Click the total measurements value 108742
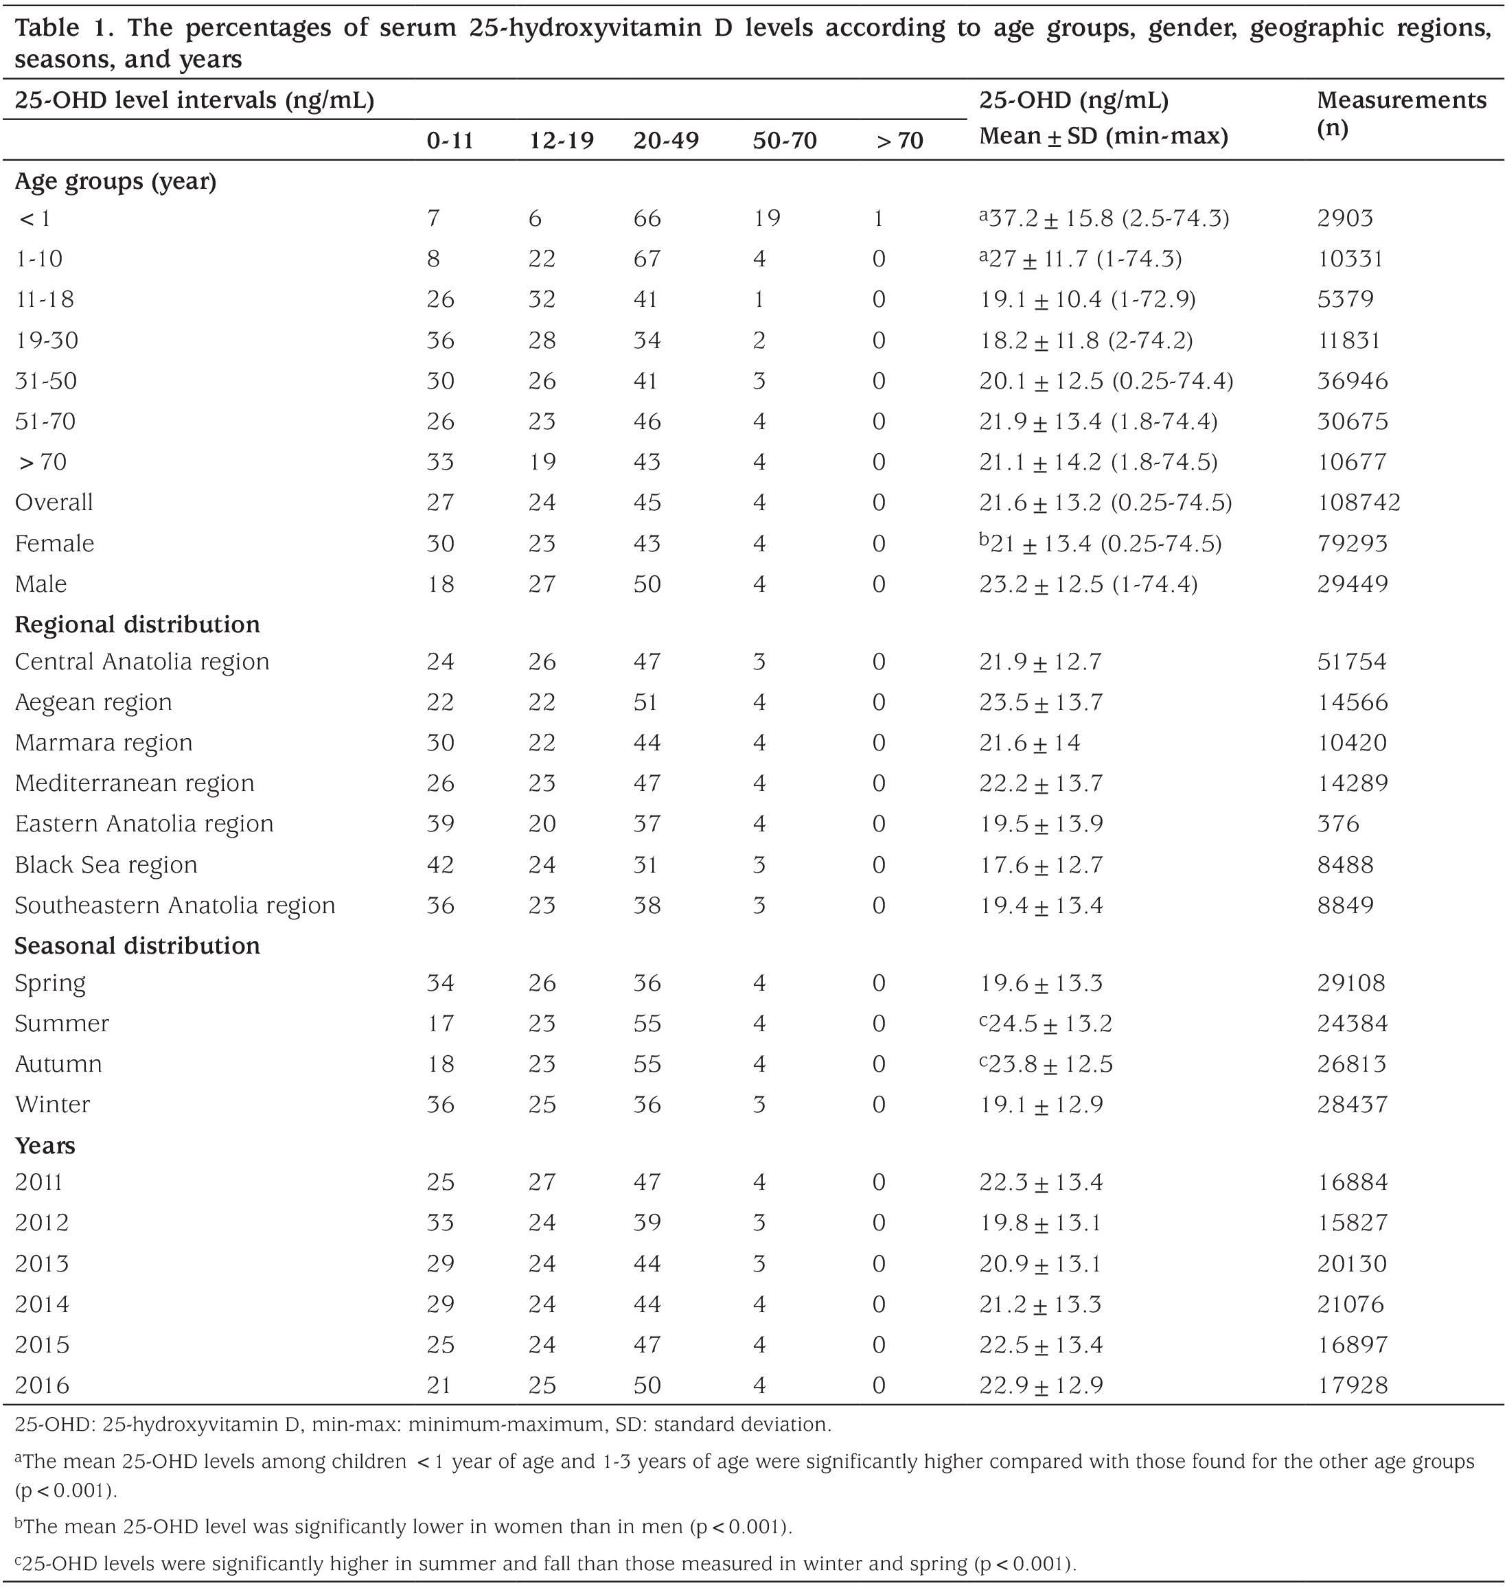The height and width of the screenshot is (1588, 1507). pyautogui.click(x=1359, y=503)
